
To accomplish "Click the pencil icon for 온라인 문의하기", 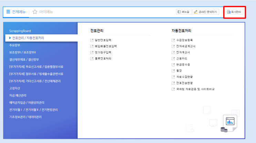I will point(196,12).
